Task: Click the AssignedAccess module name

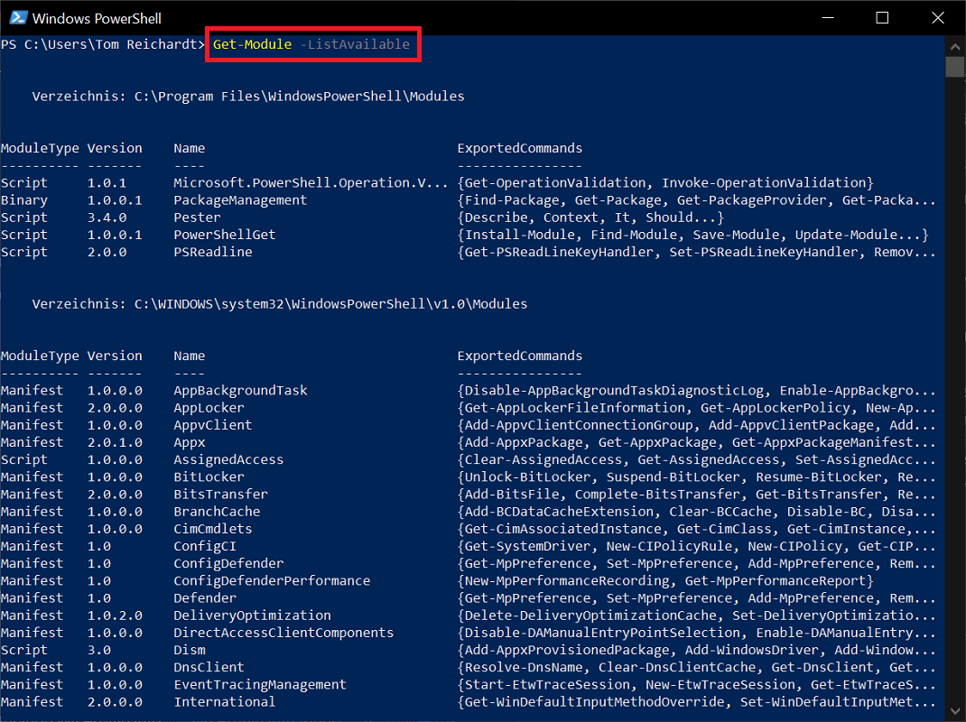Action: [228, 459]
